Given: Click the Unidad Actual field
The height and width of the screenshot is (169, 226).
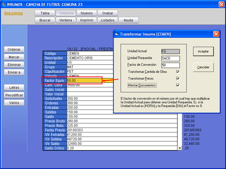Looking at the screenshot, I should point(171,51).
